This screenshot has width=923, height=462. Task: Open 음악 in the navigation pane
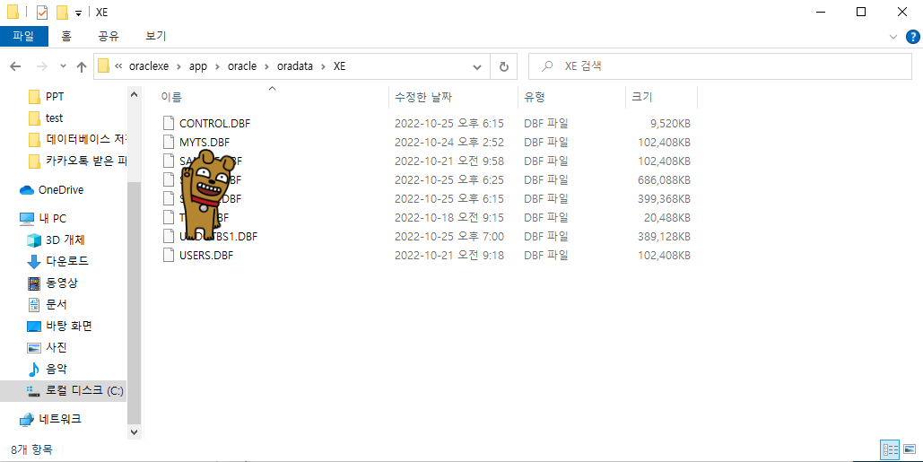[56, 369]
